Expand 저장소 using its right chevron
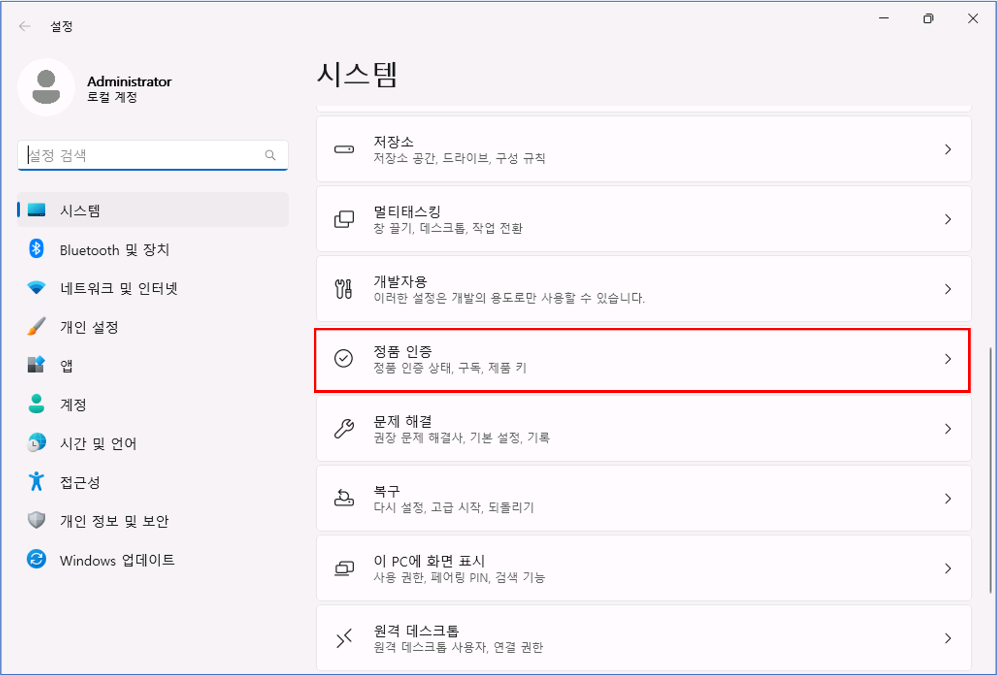The width and height of the screenshot is (997, 675). [x=948, y=149]
